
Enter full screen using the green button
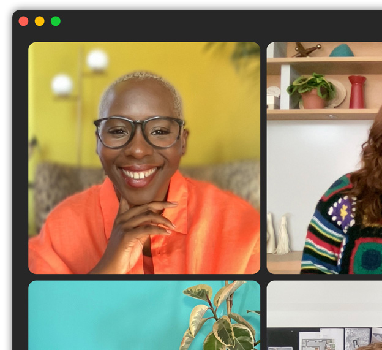coord(56,21)
